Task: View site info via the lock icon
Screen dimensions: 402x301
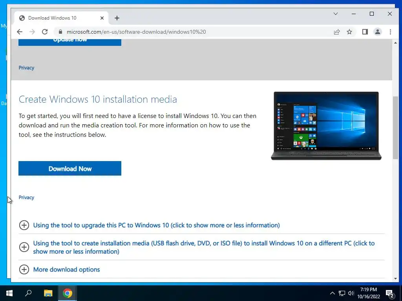Action: click(60, 32)
